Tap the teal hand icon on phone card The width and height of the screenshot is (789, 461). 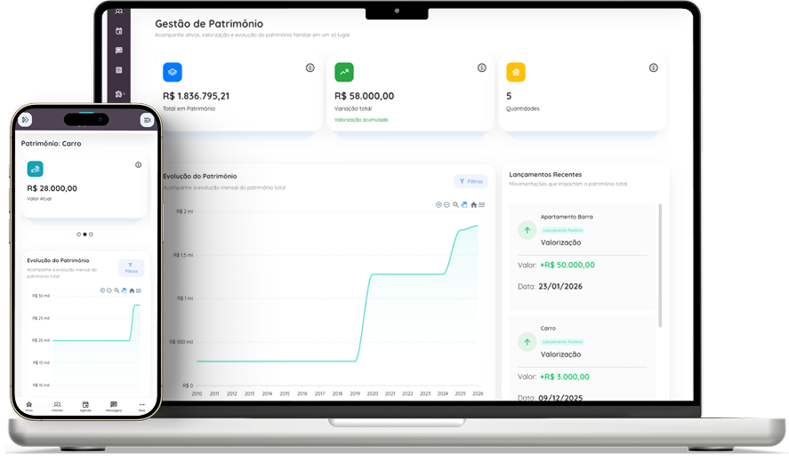(x=36, y=169)
